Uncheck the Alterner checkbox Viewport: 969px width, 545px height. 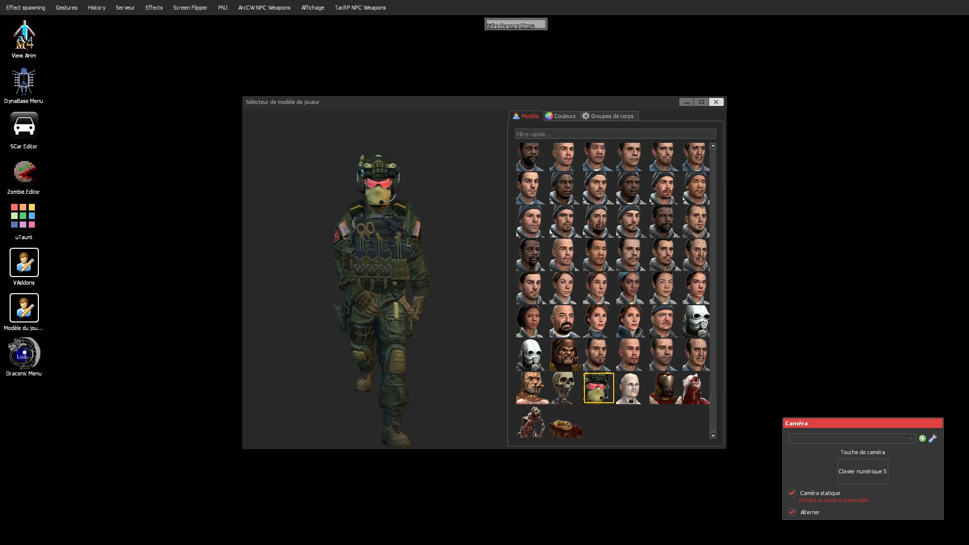(x=792, y=512)
